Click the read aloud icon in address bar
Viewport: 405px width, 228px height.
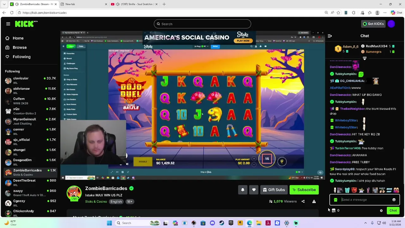(x=332, y=13)
